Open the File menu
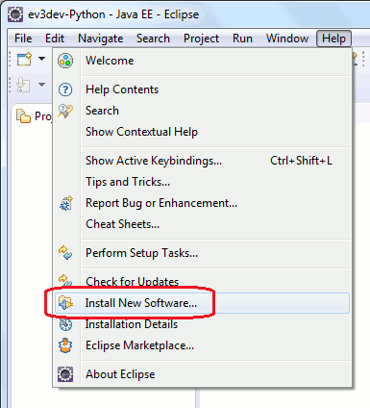Image resolution: width=370 pixels, height=408 pixels. coord(23,38)
